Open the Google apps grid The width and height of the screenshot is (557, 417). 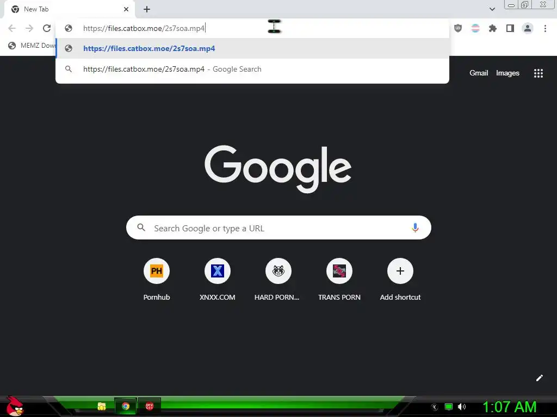click(538, 73)
